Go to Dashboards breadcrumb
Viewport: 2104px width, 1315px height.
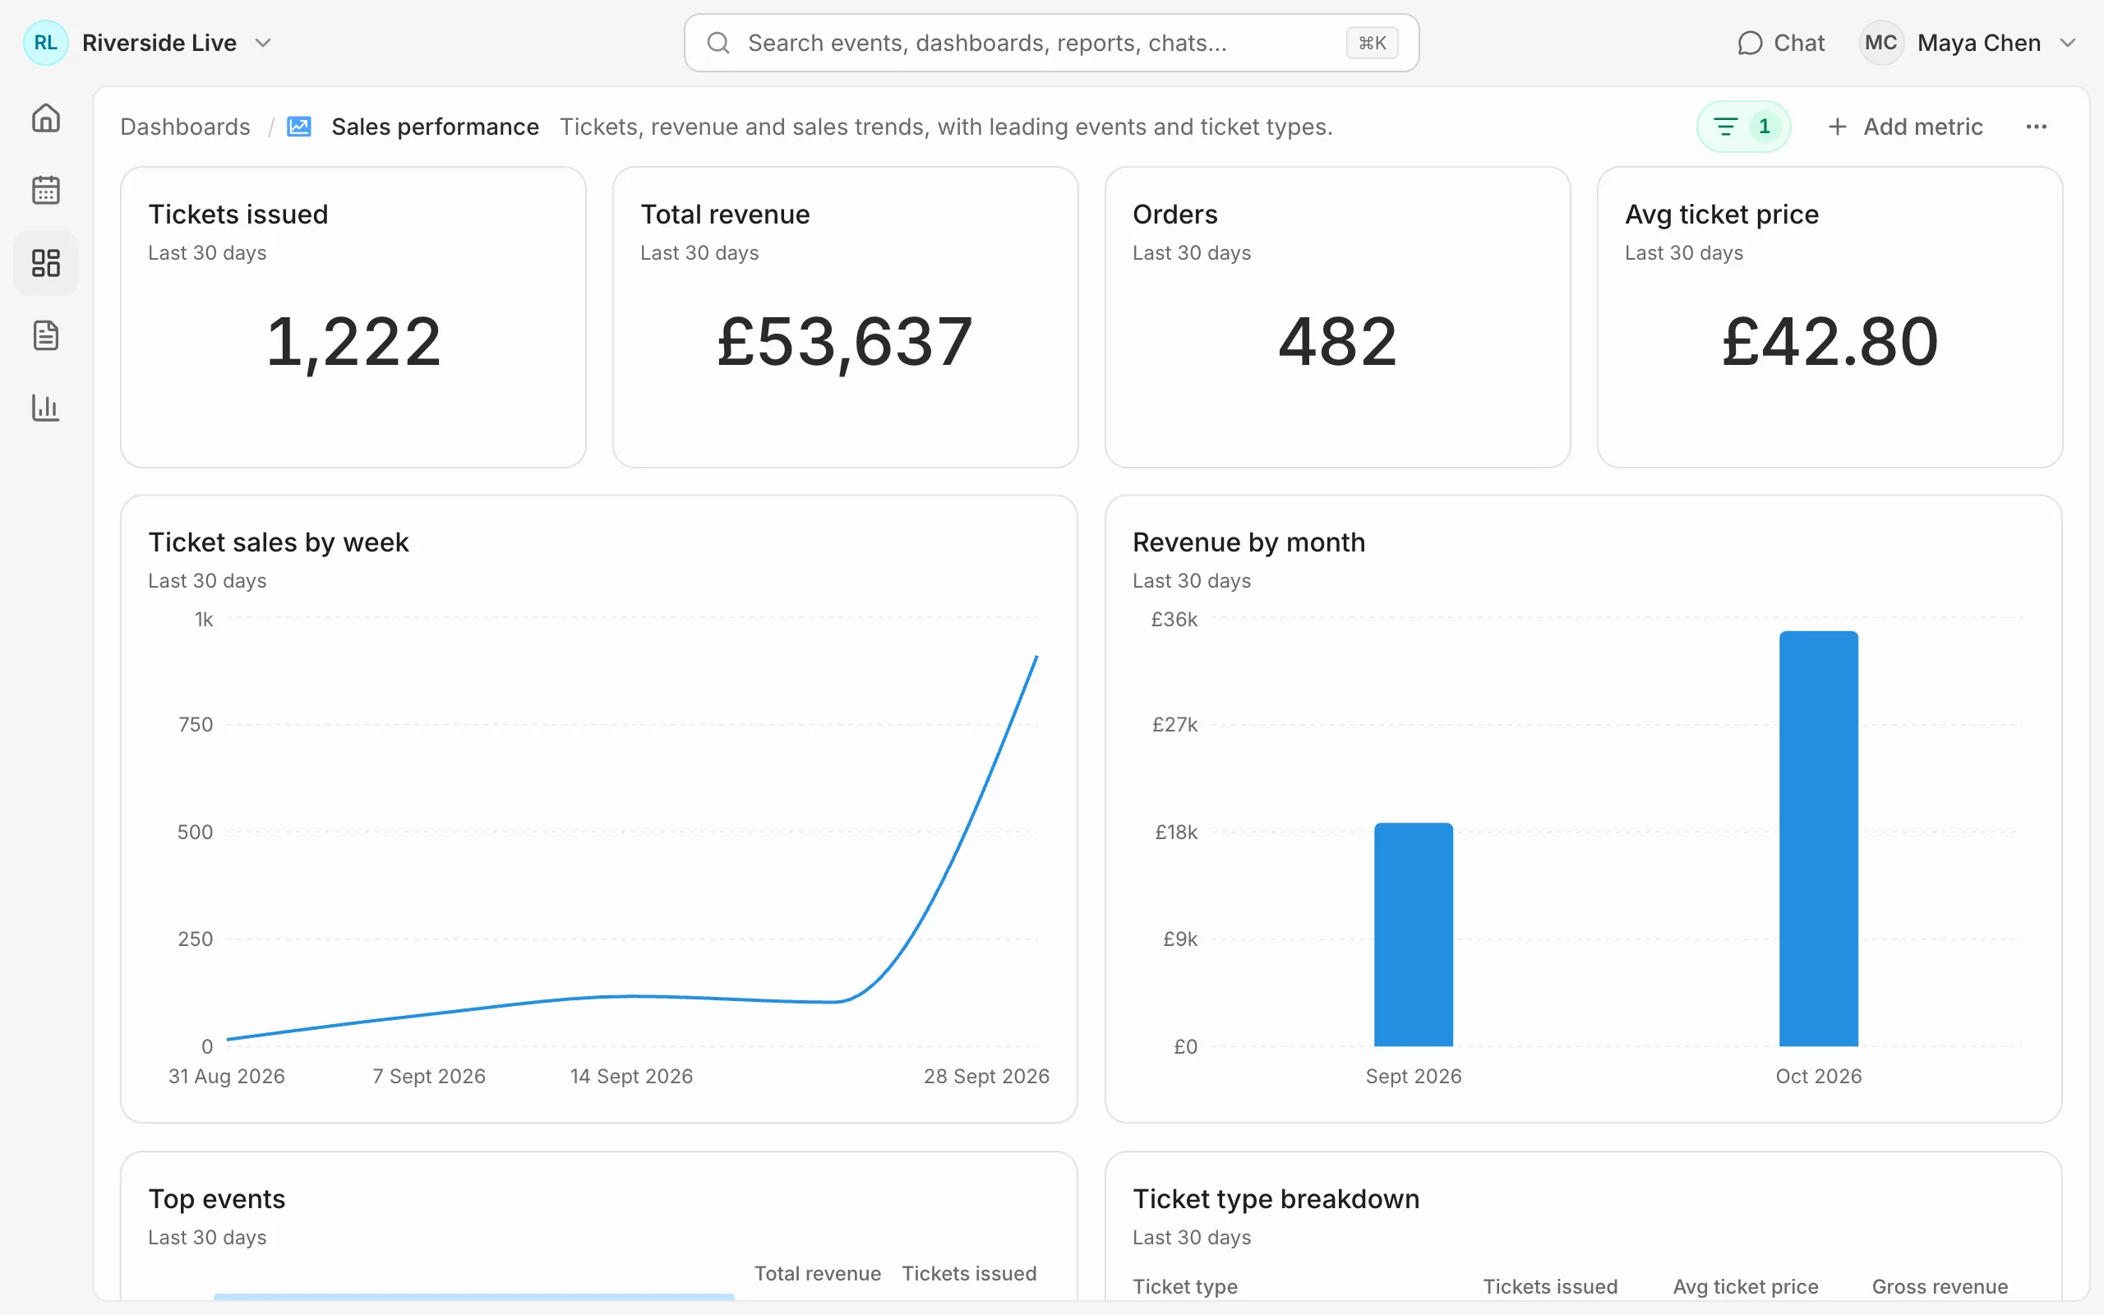(185, 127)
